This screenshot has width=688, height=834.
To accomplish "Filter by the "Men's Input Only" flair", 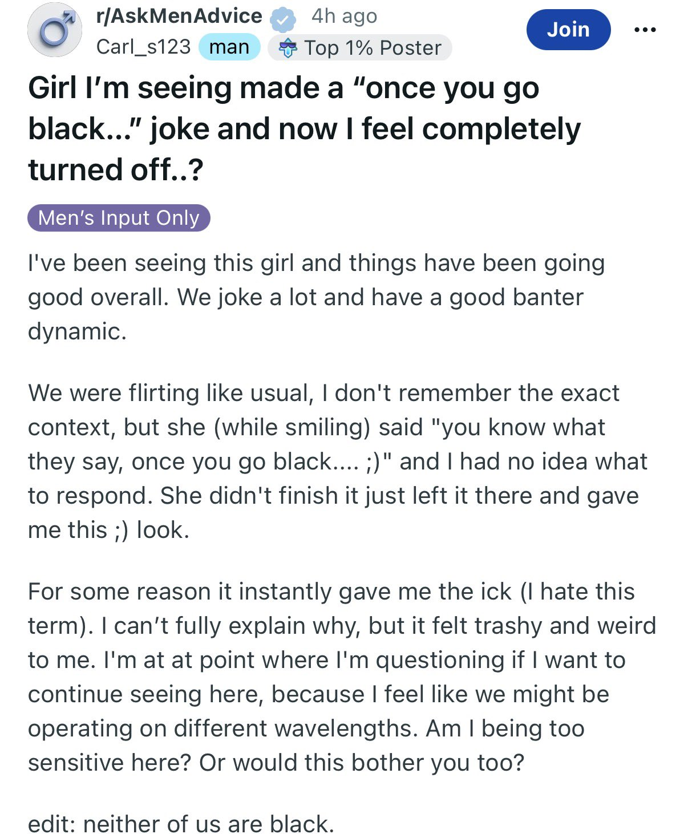I will tap(119, 218).
